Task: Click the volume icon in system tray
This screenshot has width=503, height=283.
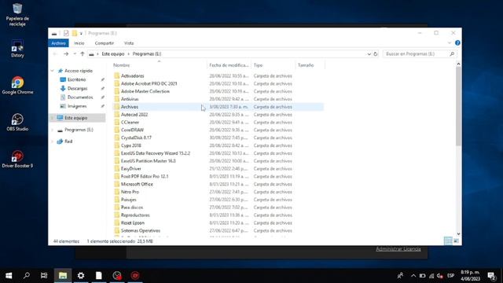Action: (440, 276)
